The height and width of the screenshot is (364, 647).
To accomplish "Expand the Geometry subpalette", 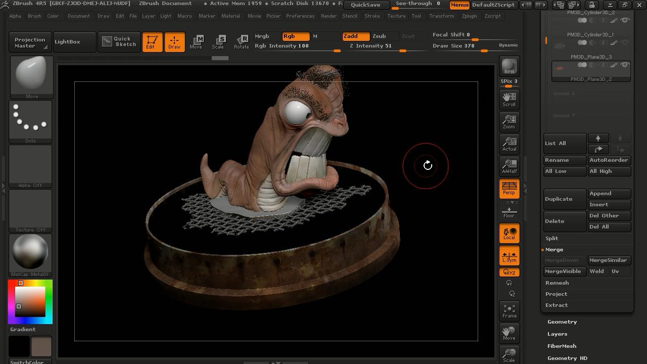I will [562, 322].
